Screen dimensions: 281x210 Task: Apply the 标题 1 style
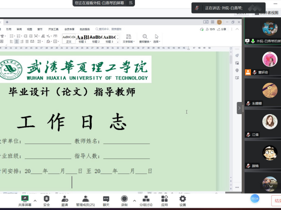[x=82, y=39]
